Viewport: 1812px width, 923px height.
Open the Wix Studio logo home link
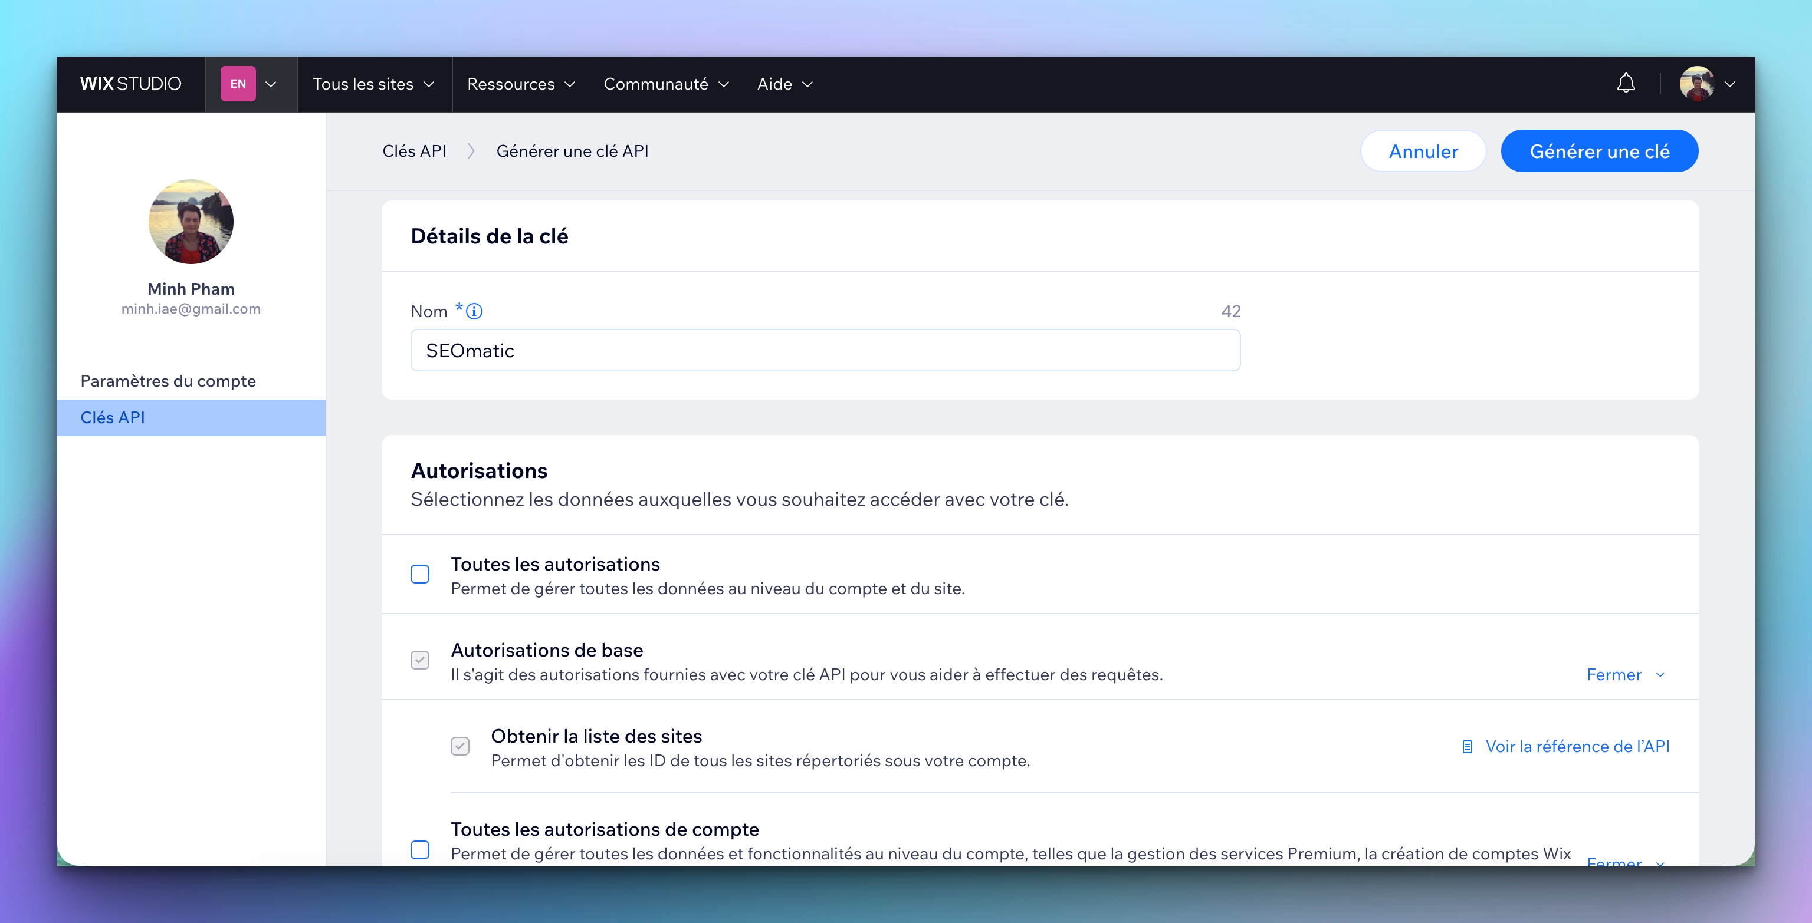tap(131, 84)
